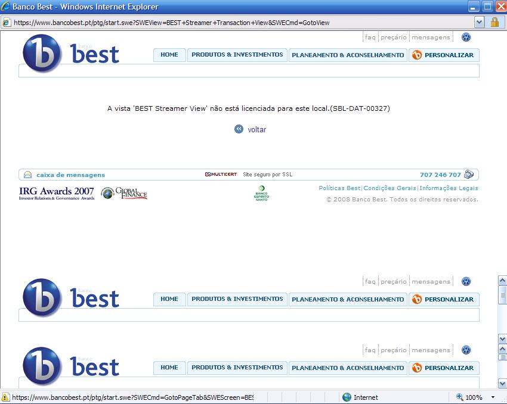Viewport: 507px width, 404px height.
Task: Click the status bar URL text
Action: [132, 397]
